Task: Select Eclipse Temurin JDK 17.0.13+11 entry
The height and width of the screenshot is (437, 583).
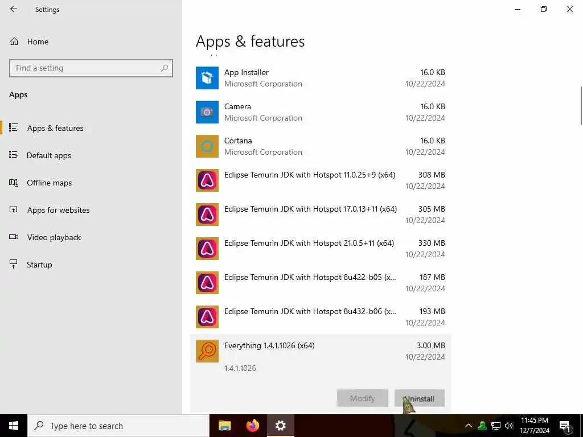Action: click(x=310, y=209)
